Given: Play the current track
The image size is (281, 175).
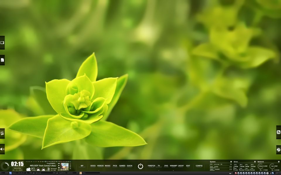Looking at the screenshot, I should point(59,166).
